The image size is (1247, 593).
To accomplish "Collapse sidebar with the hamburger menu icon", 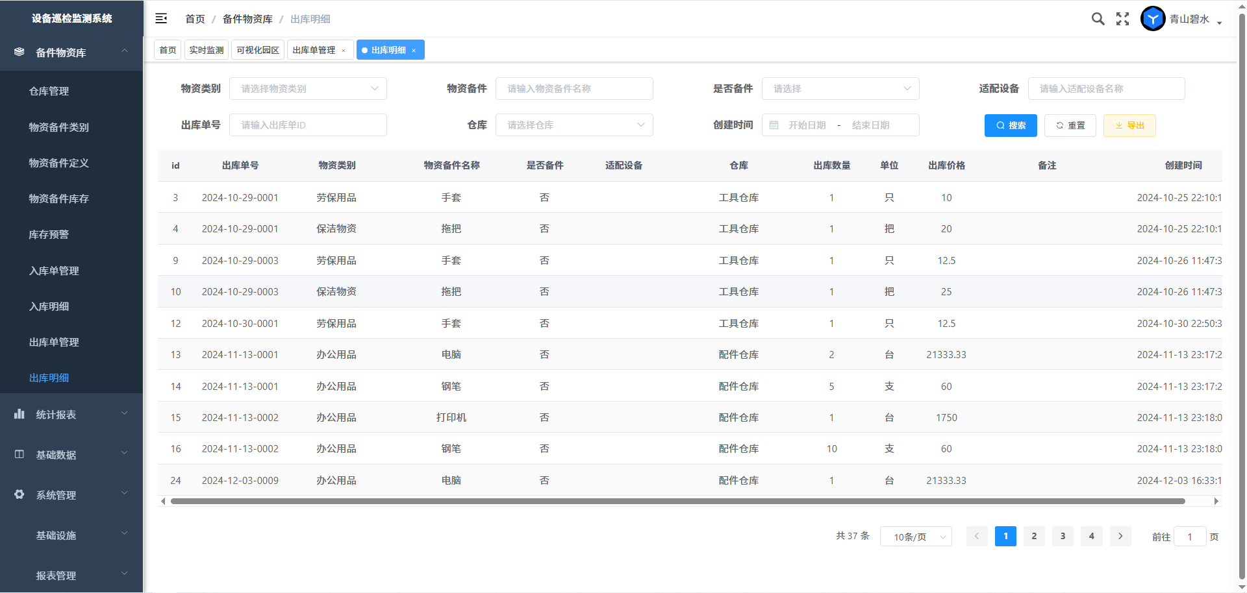I will (x=161, y=19).
